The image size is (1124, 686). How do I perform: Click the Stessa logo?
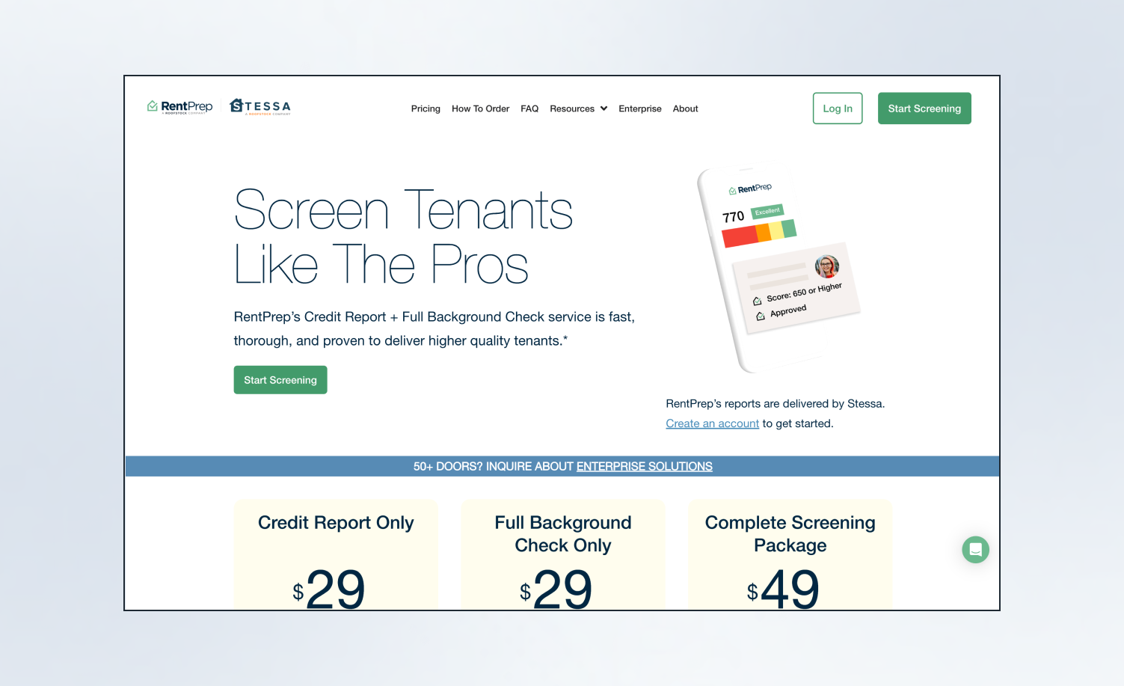[260, 107]
